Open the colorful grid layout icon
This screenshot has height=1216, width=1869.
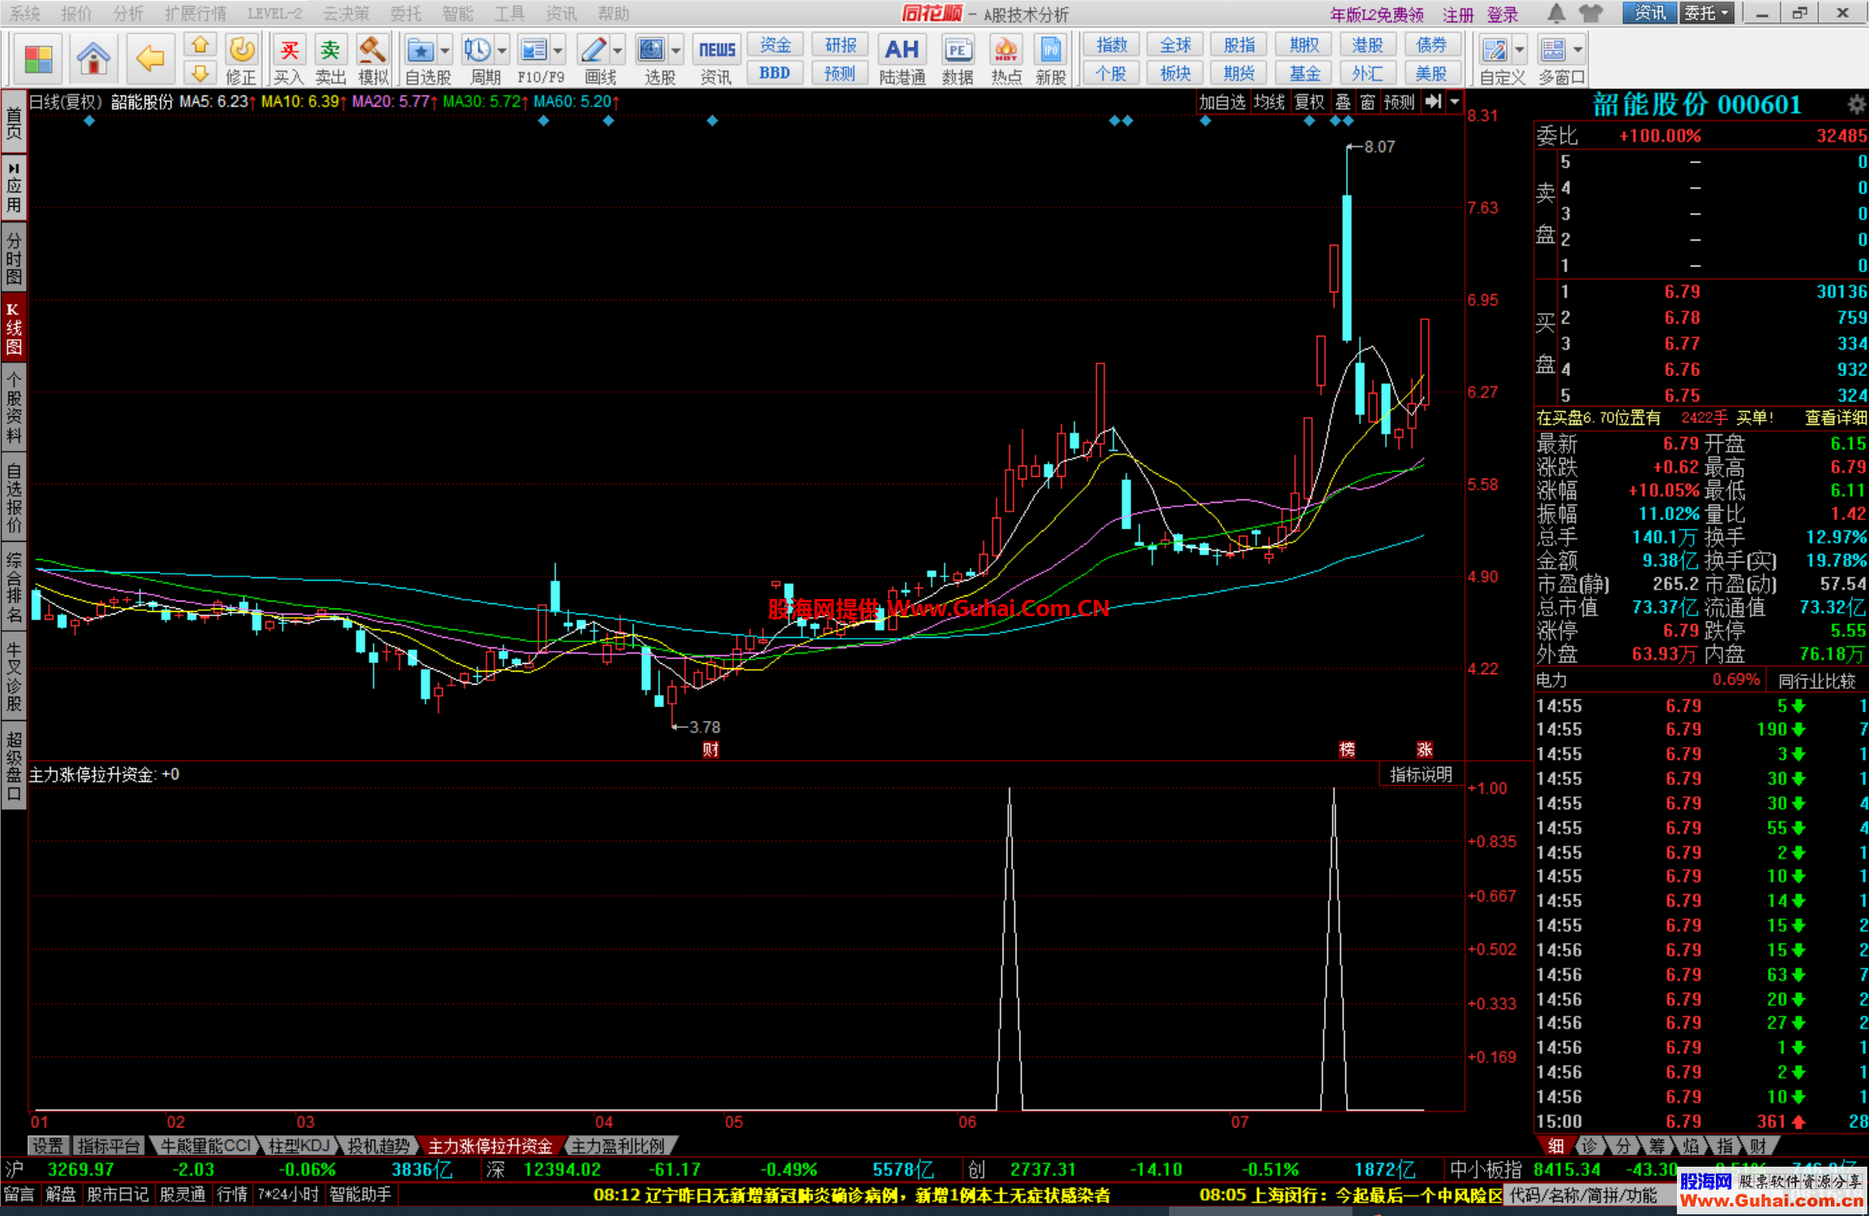click(38, 59)
